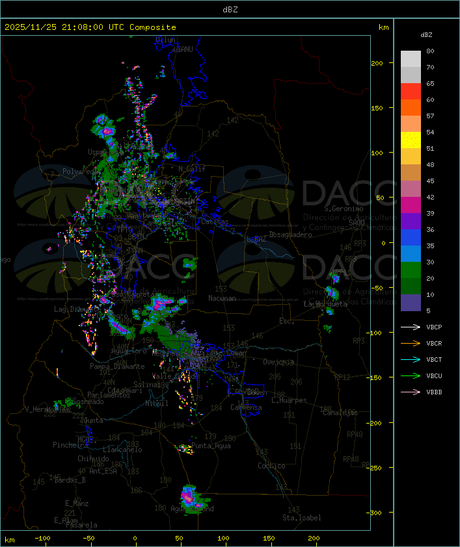Image resolution: width=460 pixels, height=547 pixels.
Task: Select the magenta 39–42 dBZ swatch
Action: (411, 205)
